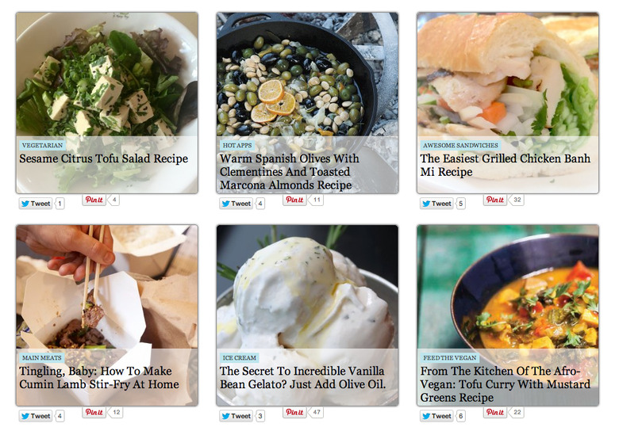Tweet the Cumin Lamb Stir-Fry article
The height and width of the screenshot is (431, 619).
click(36, 416)
